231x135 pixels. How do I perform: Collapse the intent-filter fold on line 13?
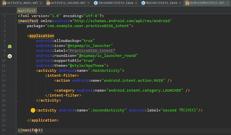[x=16, y=75]
